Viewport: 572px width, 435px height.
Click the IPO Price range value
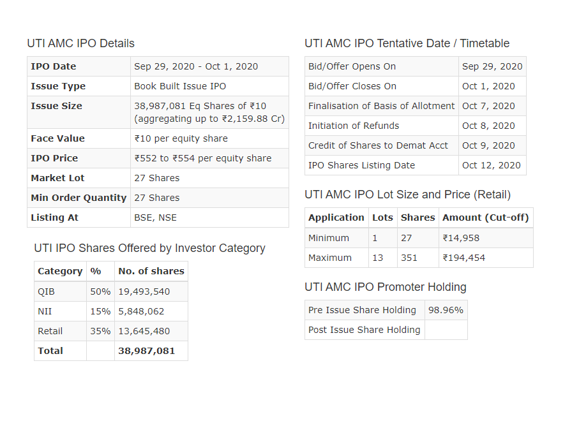tap(202, 158)
